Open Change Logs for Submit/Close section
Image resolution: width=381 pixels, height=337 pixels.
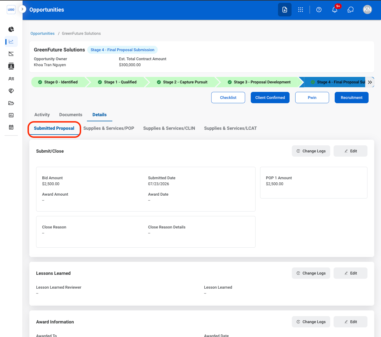pyautogui.click(x=311, y=151)
